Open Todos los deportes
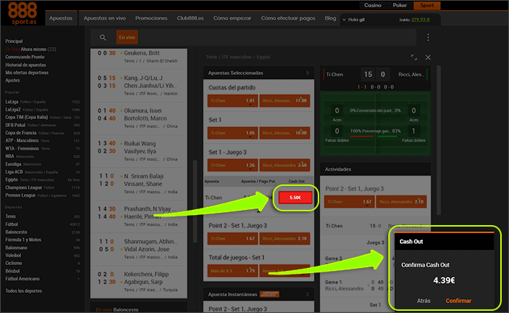Viewport: 509px width, 313px height. 24,291
